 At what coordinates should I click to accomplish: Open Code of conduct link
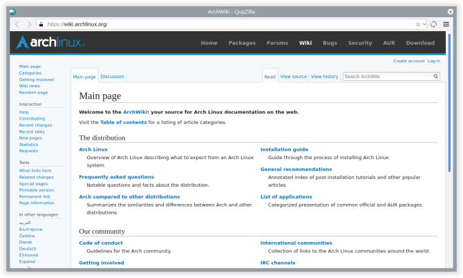click(x=101, y=243)
